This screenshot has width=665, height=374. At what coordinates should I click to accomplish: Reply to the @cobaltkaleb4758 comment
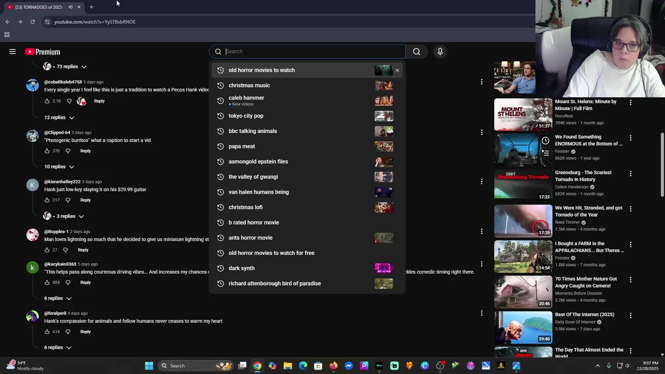click(x=99, y=101)
